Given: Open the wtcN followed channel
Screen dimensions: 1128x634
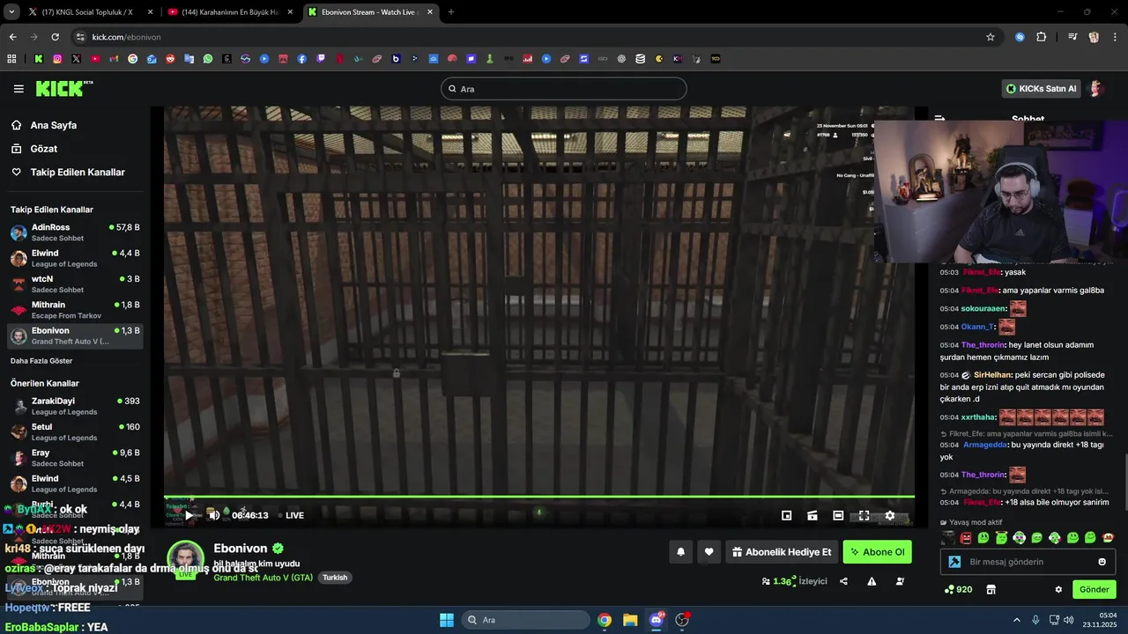Looking at the screenshot, I should (x=74, y=284).
